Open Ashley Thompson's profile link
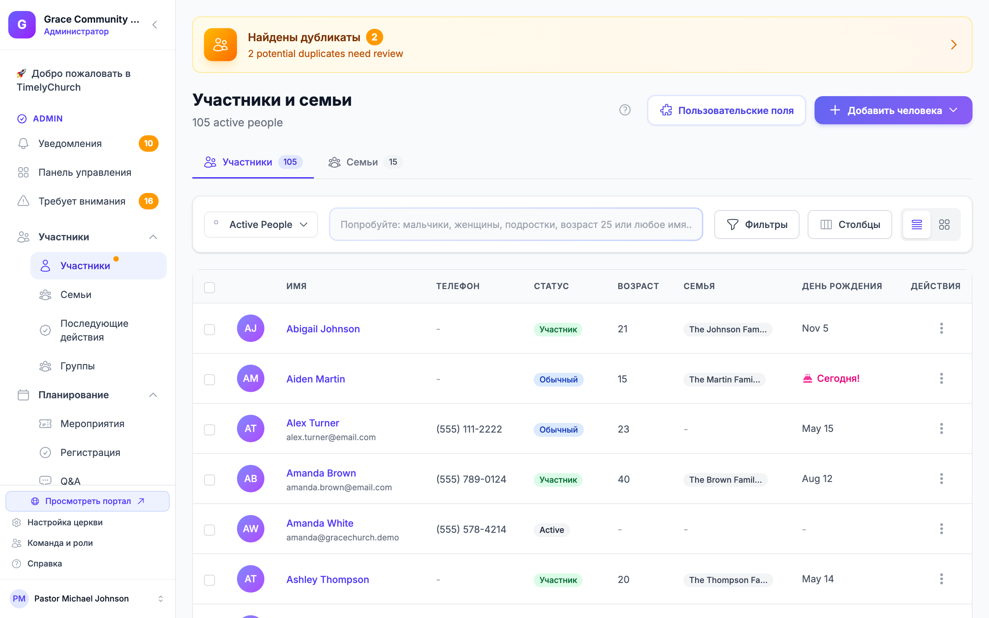 click(x=327, y=579)
